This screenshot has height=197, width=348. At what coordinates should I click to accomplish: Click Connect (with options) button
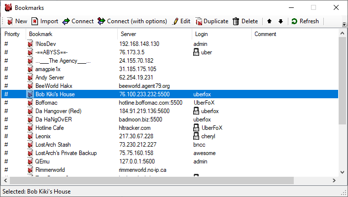132,21
